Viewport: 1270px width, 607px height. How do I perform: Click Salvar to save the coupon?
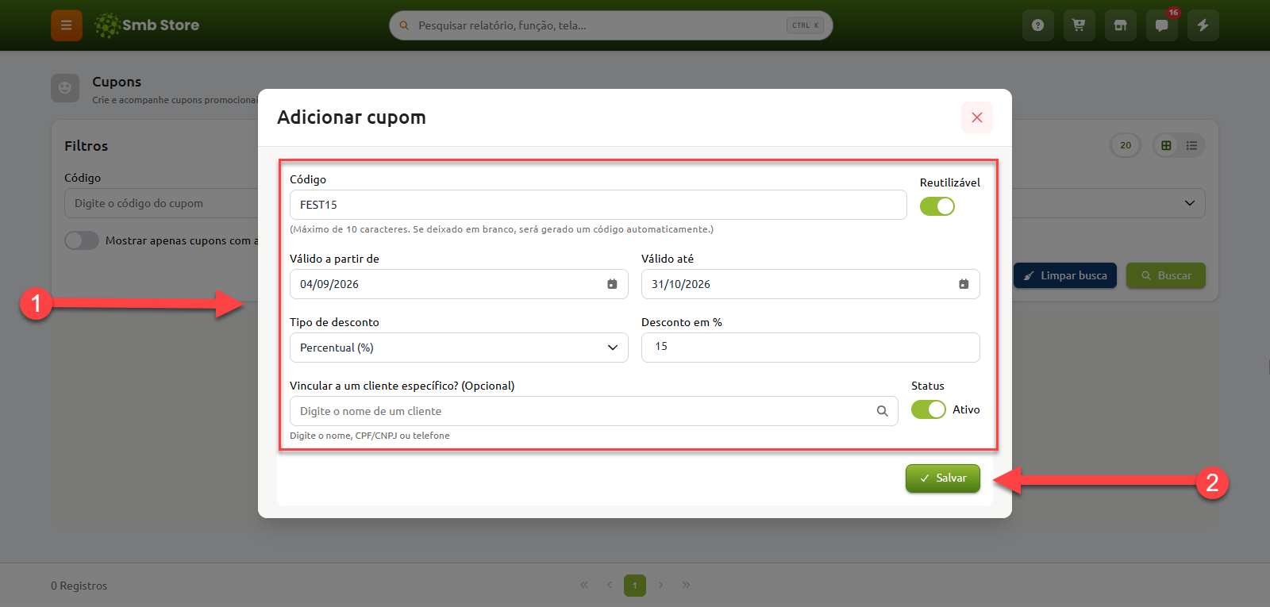pos(943,478)
